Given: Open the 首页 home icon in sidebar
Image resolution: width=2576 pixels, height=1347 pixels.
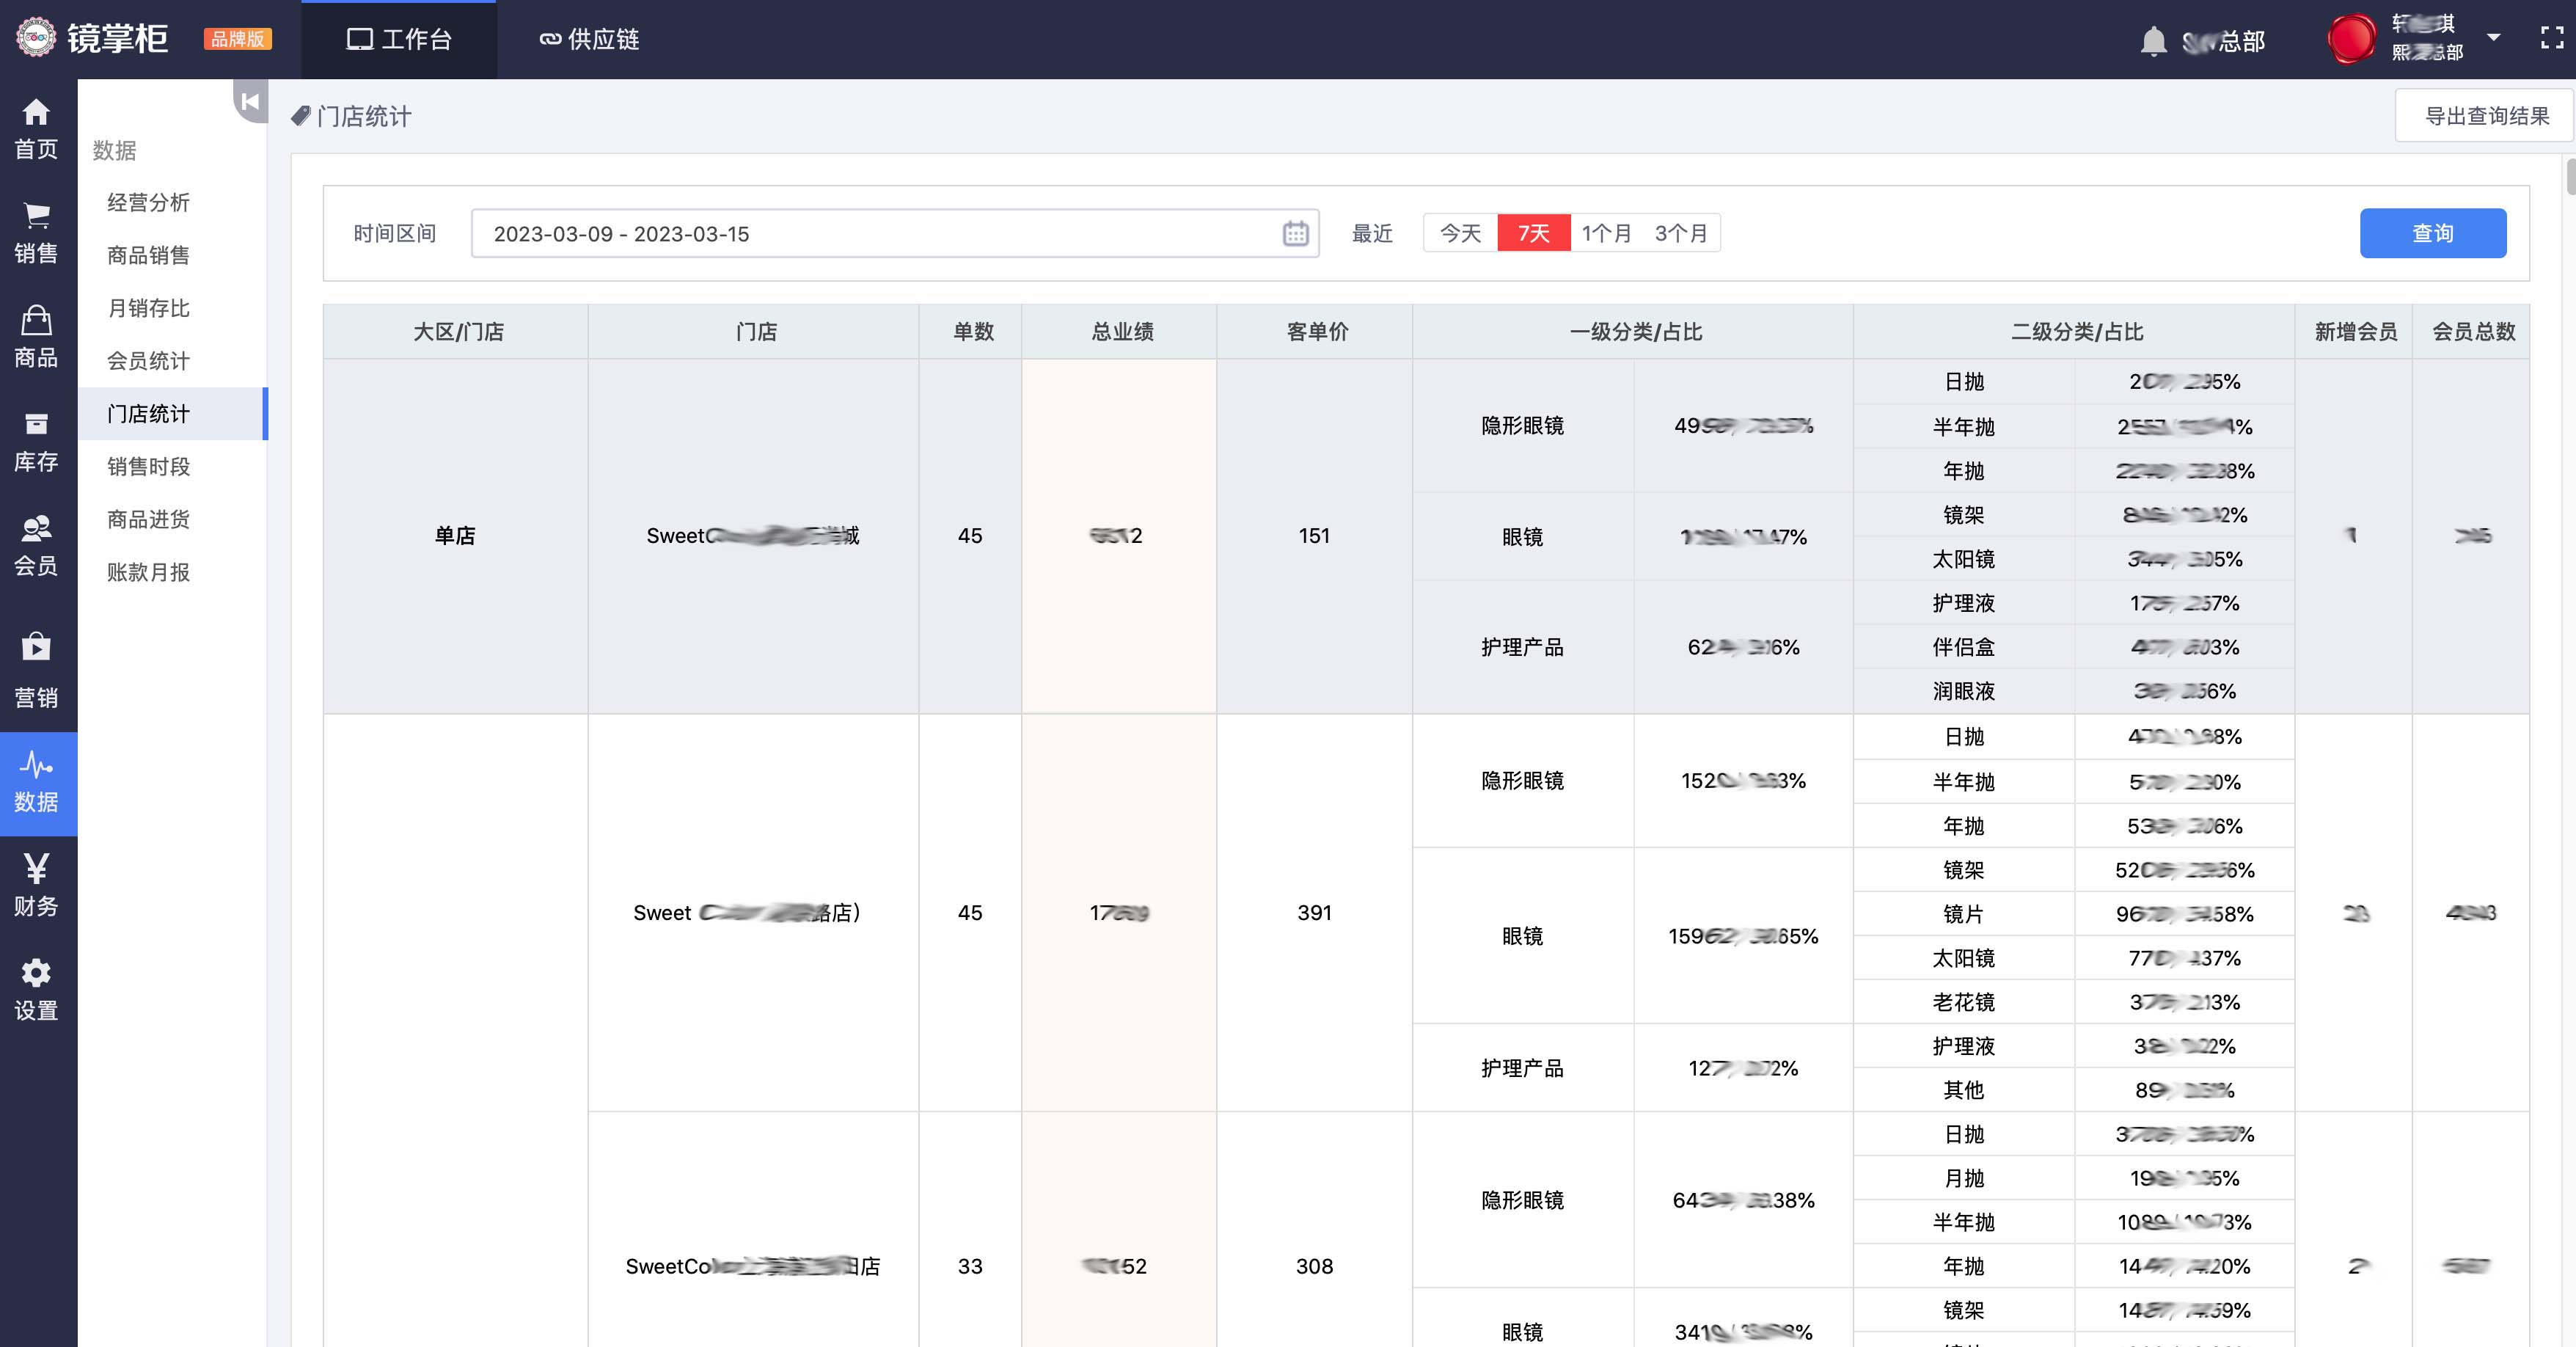Looking at the screenshot, I should [37, 112].
